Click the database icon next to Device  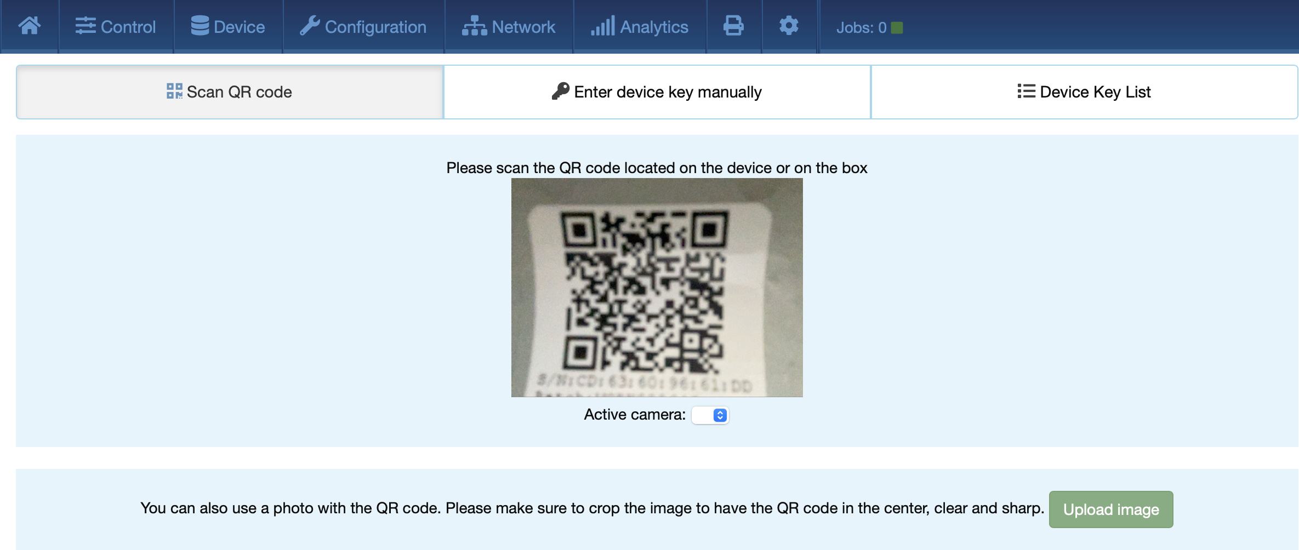click(200, 26)
